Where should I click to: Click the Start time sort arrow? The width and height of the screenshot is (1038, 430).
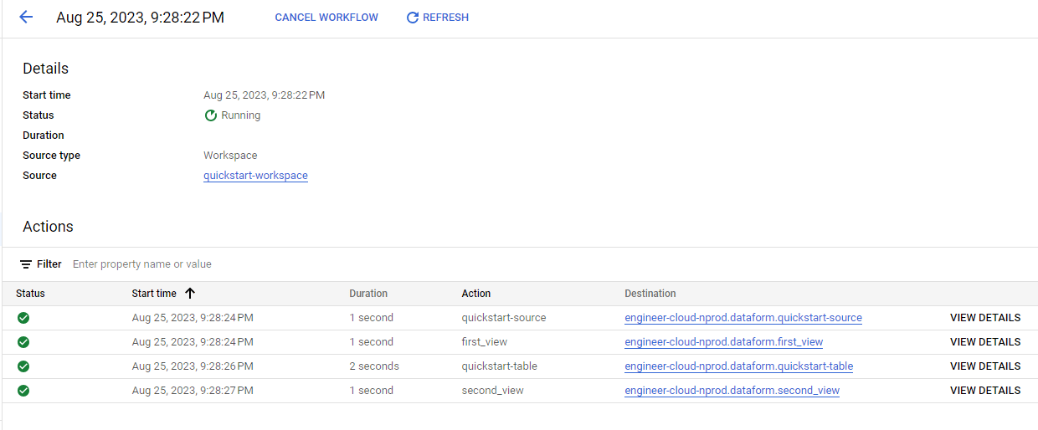(x=190, y=294)
